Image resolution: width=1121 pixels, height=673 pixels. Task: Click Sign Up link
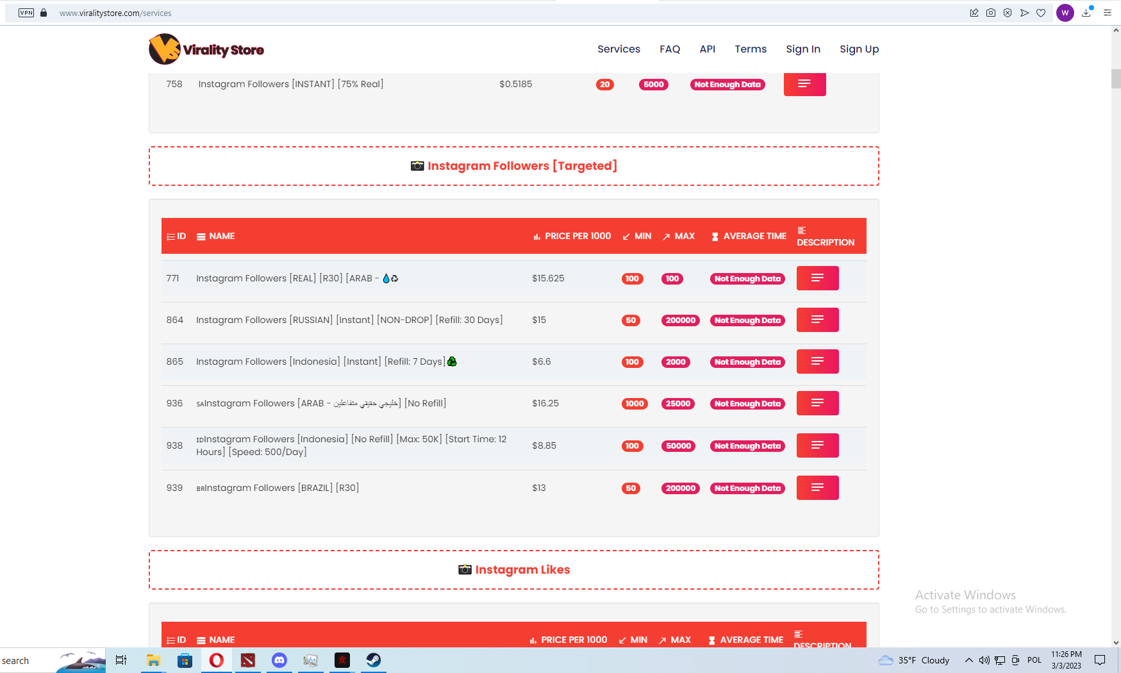859,49
